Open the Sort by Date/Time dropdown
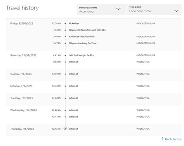 pyautogui.click(x=102, y=10)
